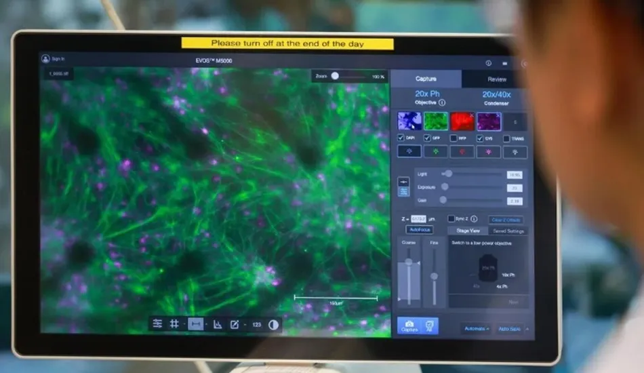
Task: Click the Auto Save button
Action: tap(509, 329)
